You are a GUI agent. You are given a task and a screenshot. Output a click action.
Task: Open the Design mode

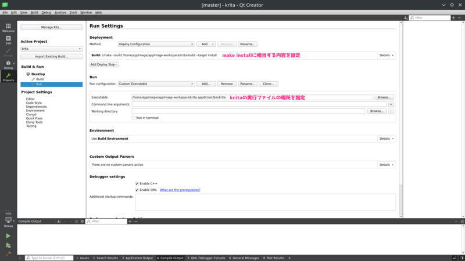8,52
